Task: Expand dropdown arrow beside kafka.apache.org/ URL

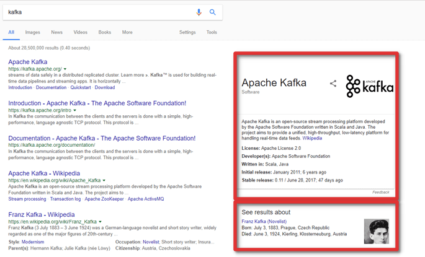Action: point(65,69)
